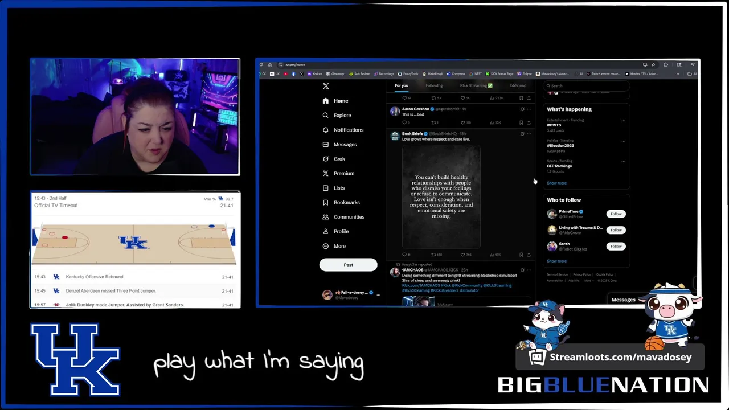Viewport: 729px width, 410px height.
Task: Follow Sarah @Robot_Giggles
Action: (616, 246)
